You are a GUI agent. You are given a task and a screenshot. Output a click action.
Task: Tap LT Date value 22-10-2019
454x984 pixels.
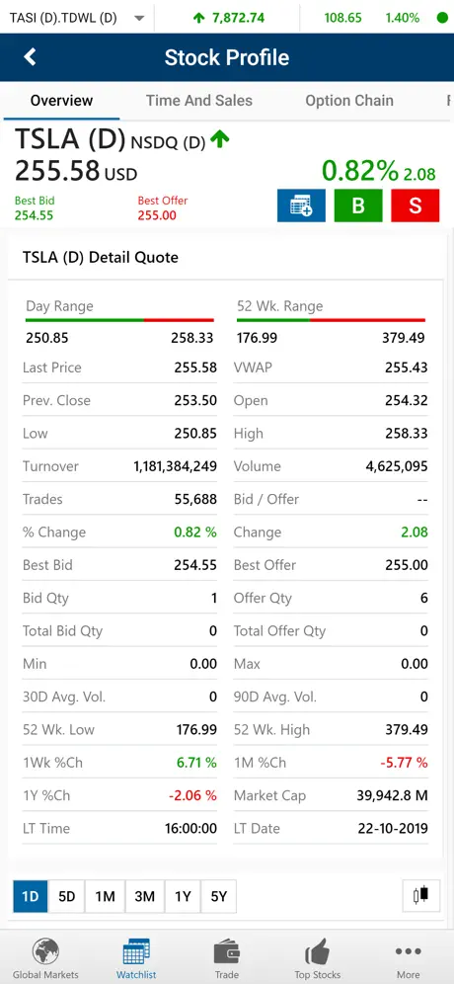click(393, 828)
